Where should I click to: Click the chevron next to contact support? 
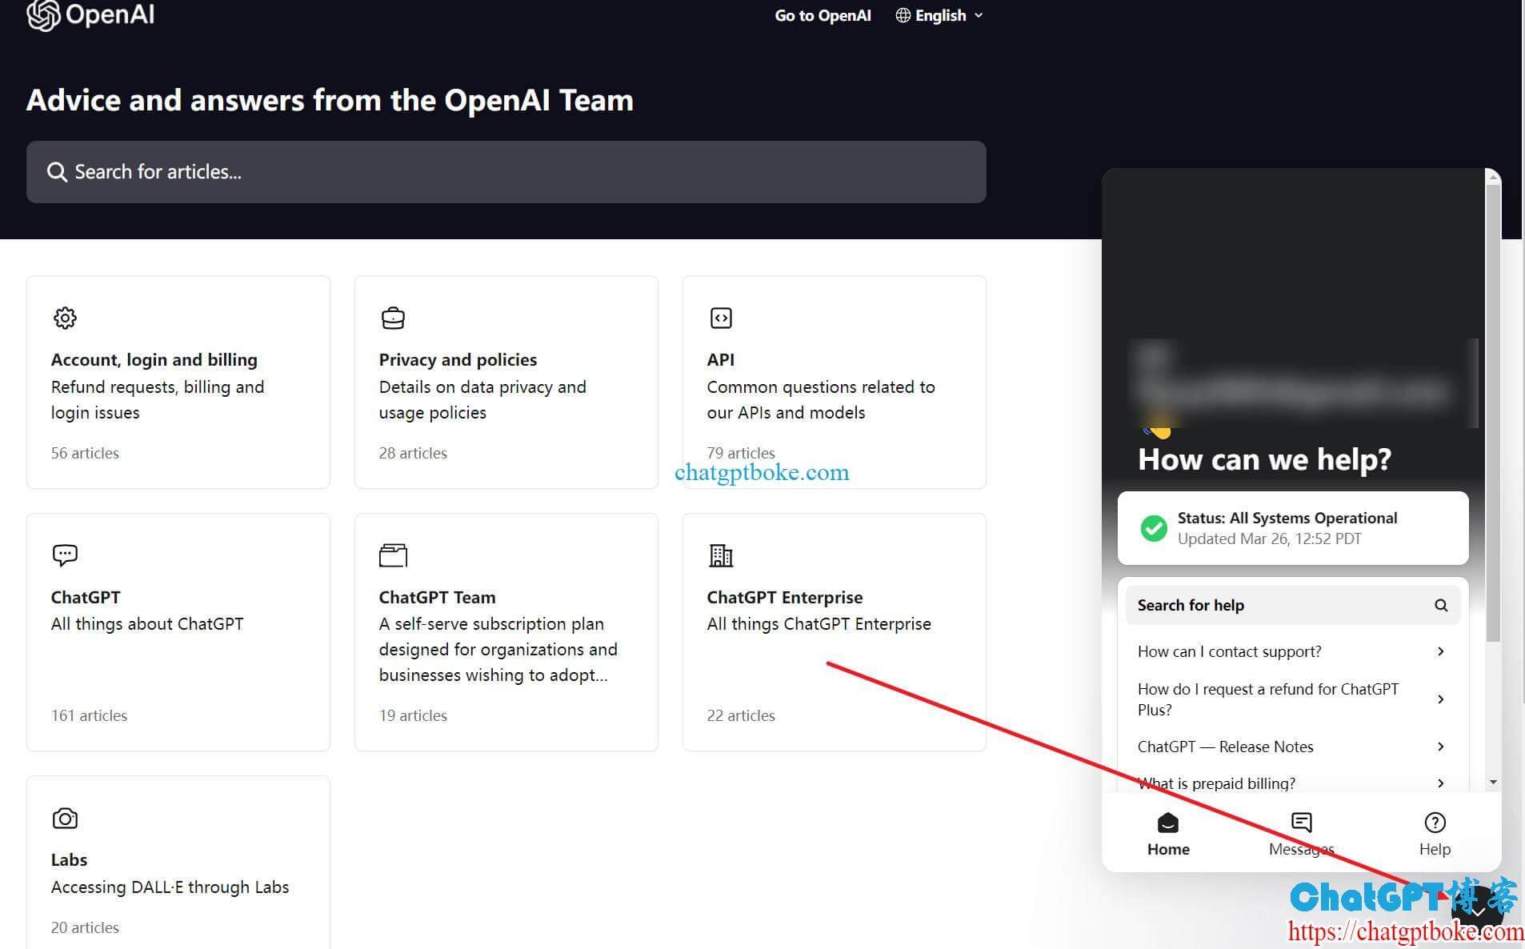pos(1441,651)
